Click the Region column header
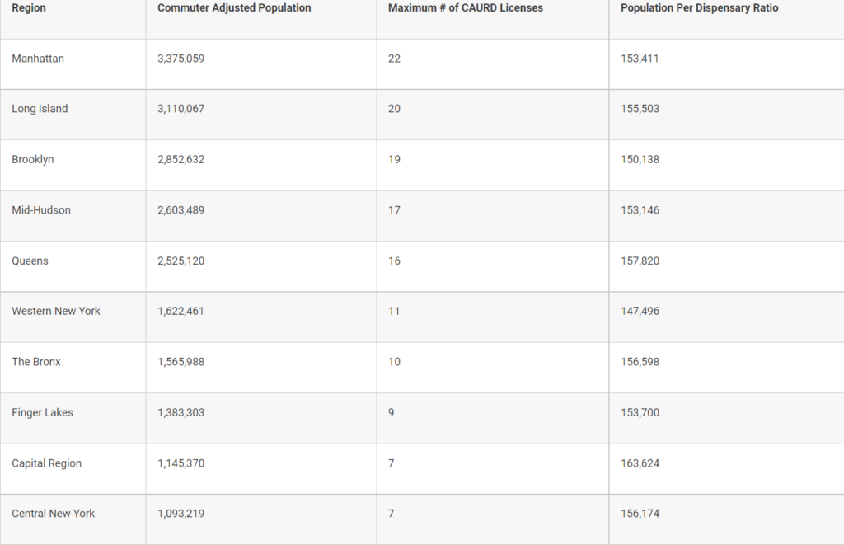The height and width of the screenshot is (545, 844). [x=29, y=8]
